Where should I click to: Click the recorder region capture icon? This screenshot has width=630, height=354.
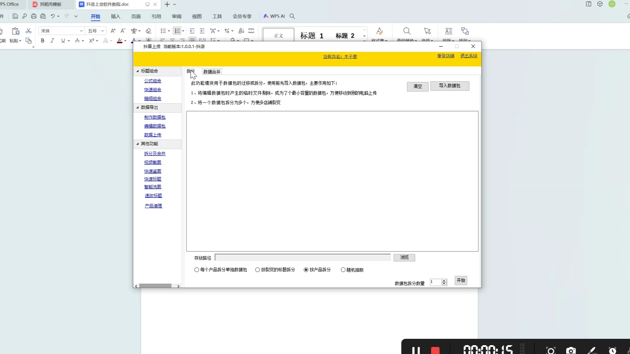[550, 350]
